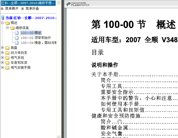The height and width of the screenshot is (138, 178).
Task: Click the computer icon beside 当前:江铃
Action: click(3, 18)
